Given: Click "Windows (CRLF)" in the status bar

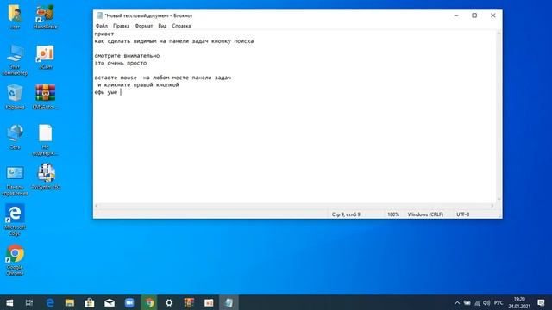Looking at the screenshot, I should click(x=425, y=214).
